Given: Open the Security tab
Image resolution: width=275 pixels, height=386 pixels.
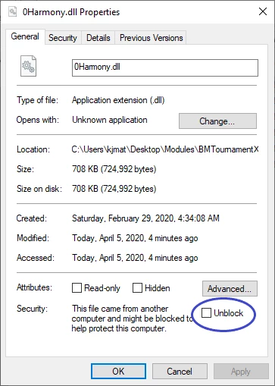Looking at the screenshot, I should (x=63, y=38).
